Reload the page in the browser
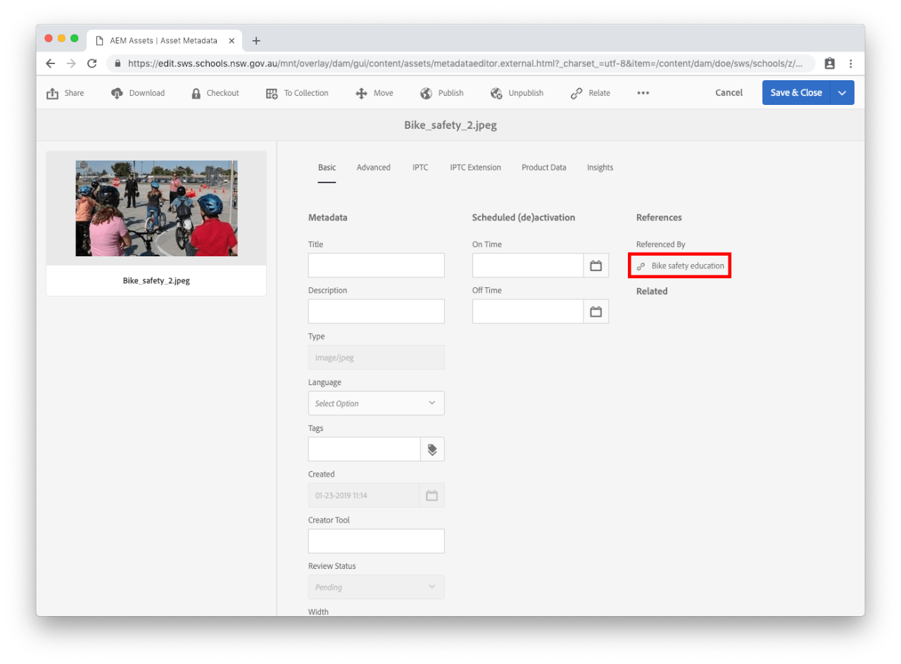The image size is (901, 664). coord(92,63)
